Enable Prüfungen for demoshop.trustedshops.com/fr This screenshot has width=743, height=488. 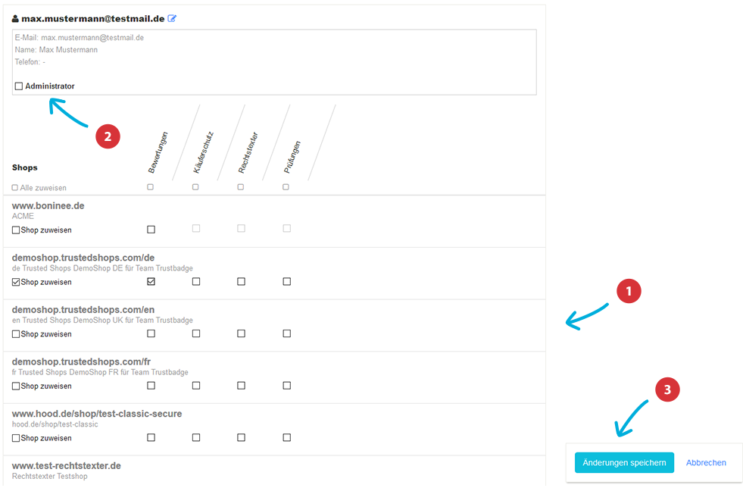coord(286,386)
